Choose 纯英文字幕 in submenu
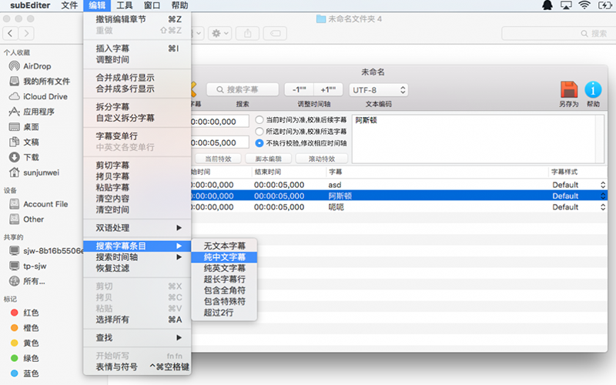 point(224,268)
